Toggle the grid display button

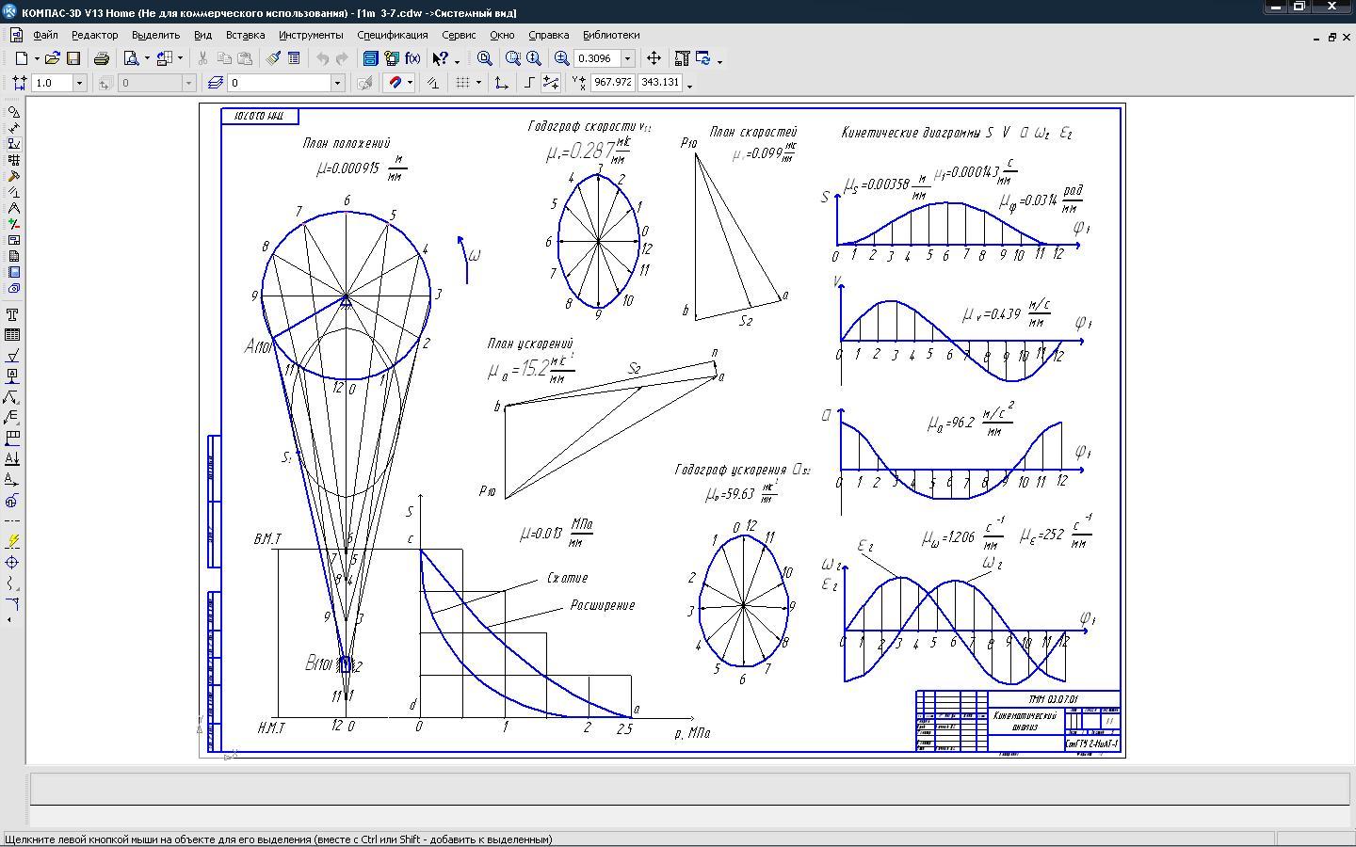pyautogui.click(x=462, y=83)
